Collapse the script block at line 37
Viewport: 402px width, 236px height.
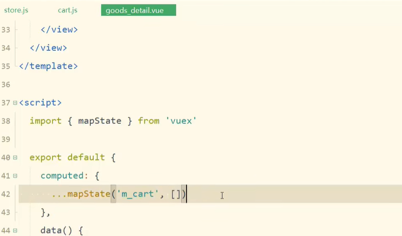(x=15, y=103)
